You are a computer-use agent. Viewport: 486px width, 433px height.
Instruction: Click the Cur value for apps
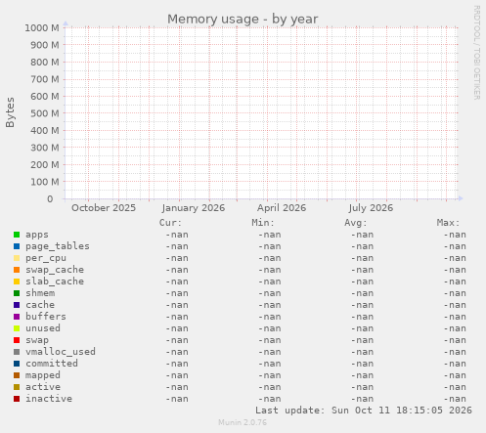(x=177, y=235)
